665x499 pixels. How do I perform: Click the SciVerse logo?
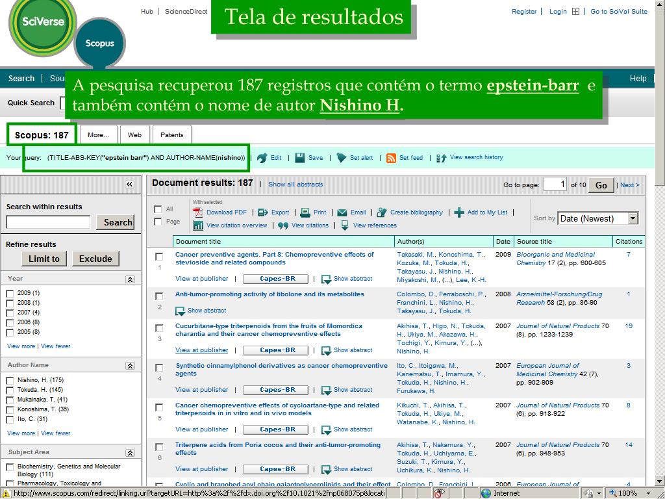pyautogui.click(x=43, y=22)
